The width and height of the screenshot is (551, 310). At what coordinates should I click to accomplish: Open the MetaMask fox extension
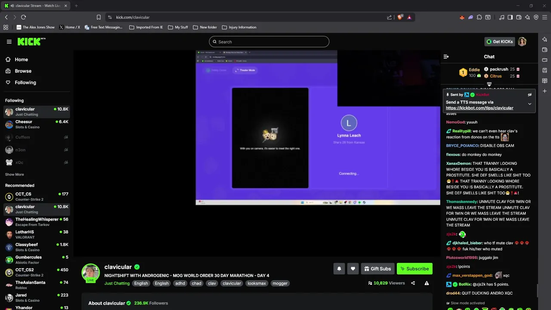[462, 17]
